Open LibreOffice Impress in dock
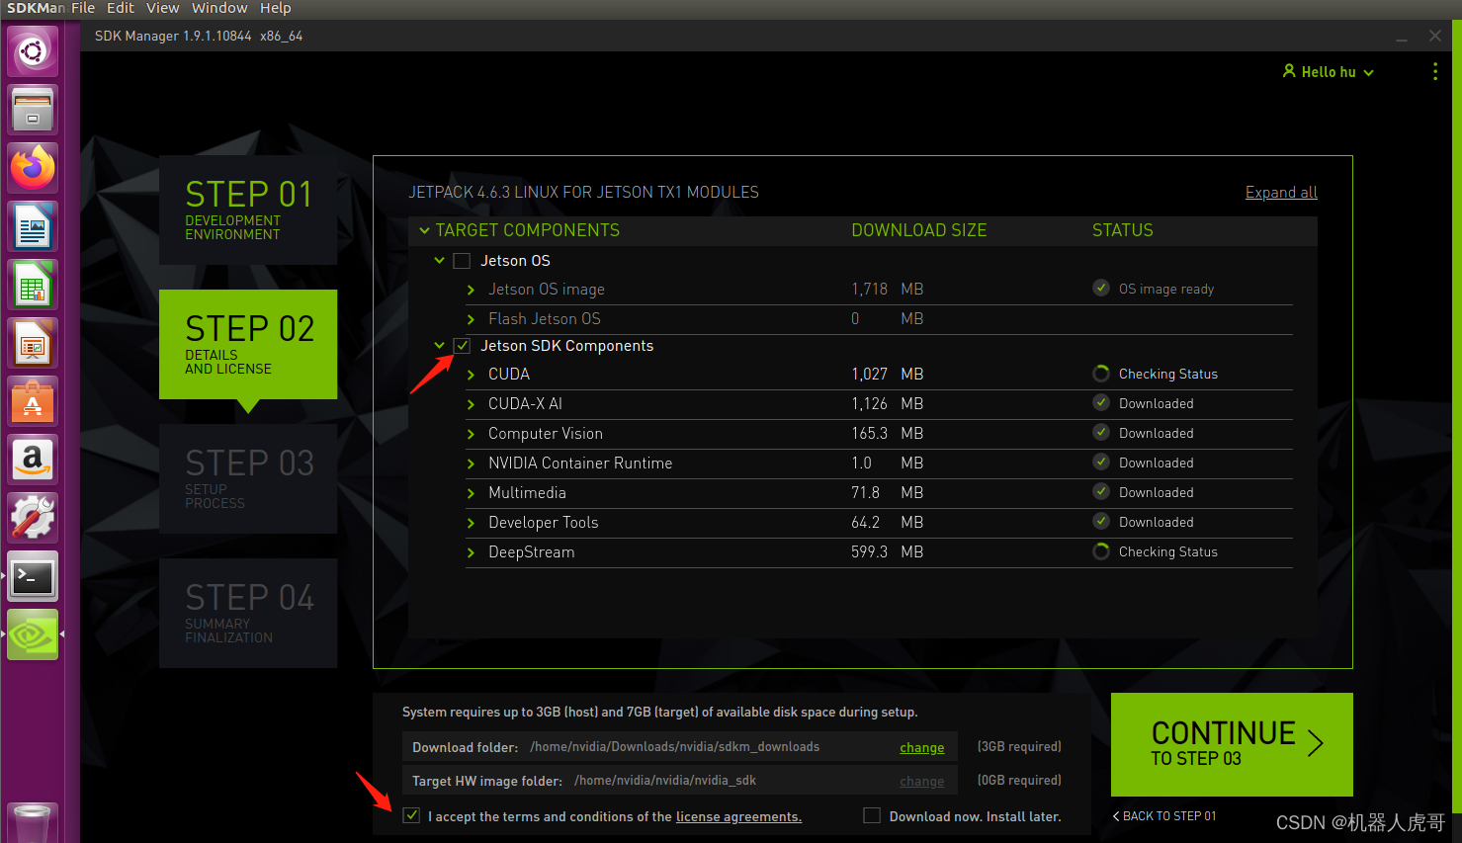This screenshot has height=843, width=1462. (x=33, y=343)
